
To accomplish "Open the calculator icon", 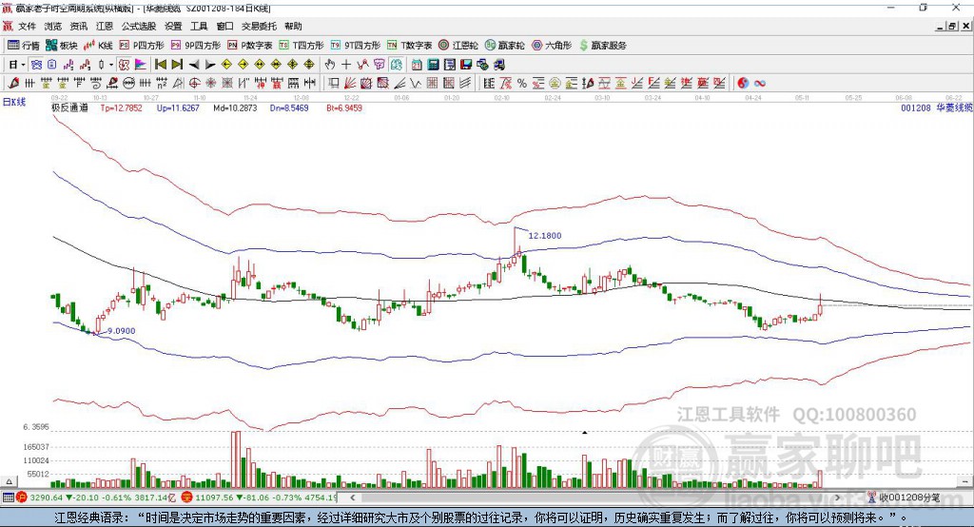I will (x=434, y=65).
